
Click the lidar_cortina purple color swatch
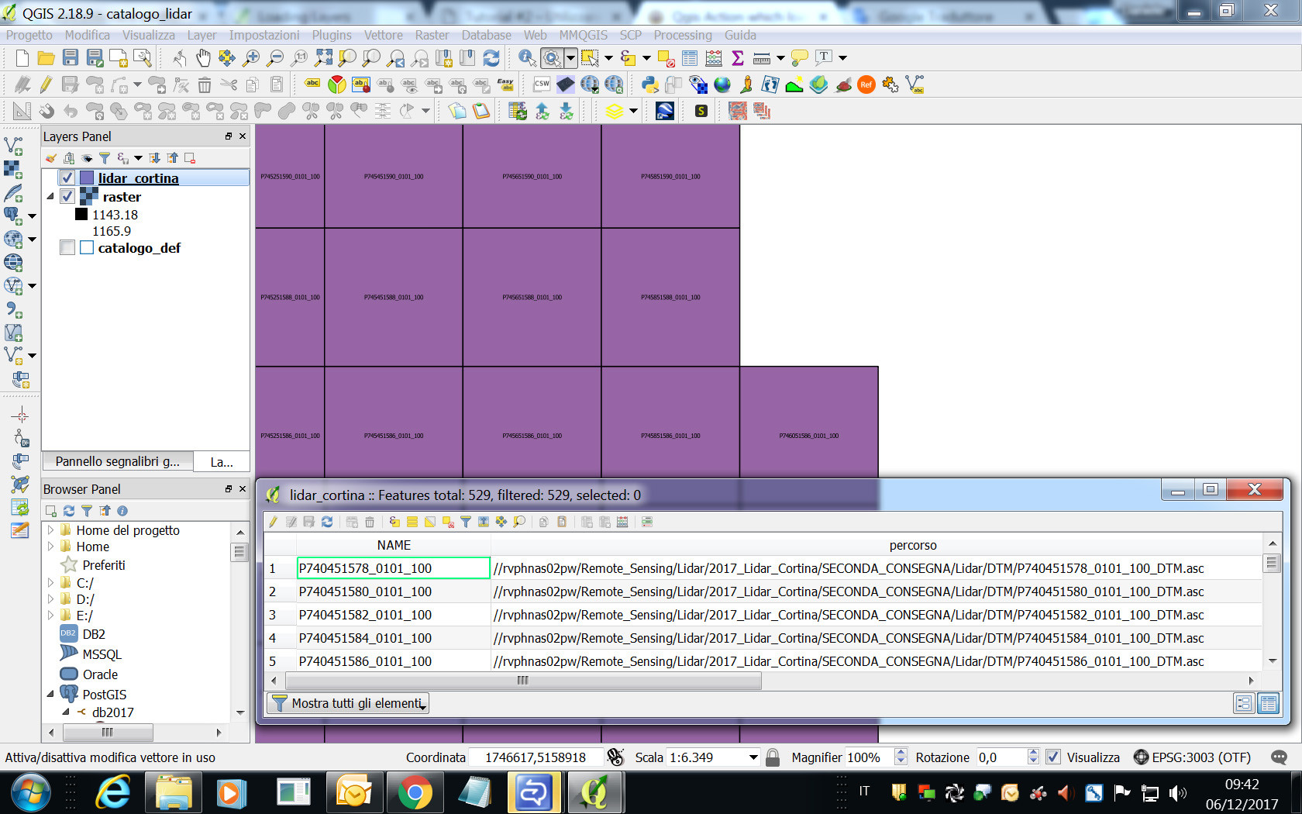tap(88, 178)
